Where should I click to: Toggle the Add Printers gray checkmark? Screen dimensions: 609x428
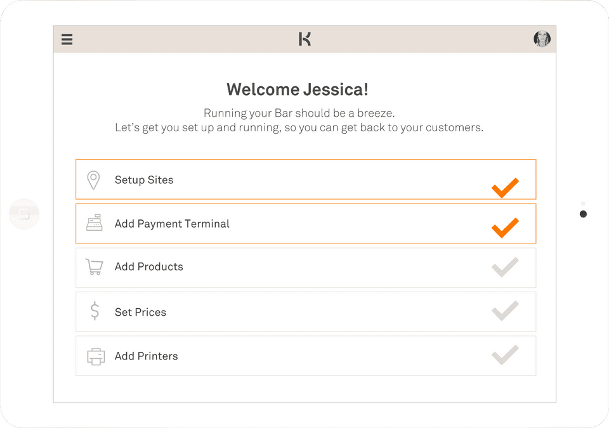[x=505, y=355]
